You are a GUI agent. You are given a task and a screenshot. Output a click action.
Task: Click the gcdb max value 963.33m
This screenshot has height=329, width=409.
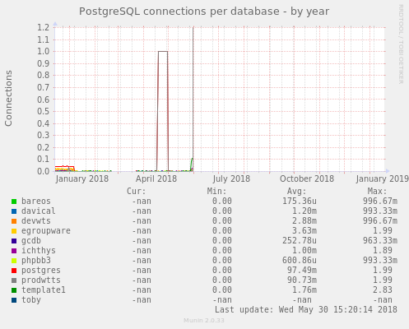point(380,241)
